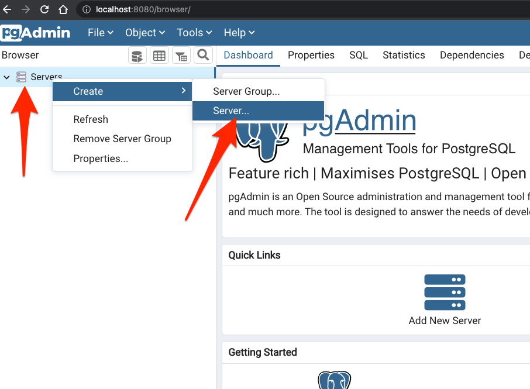Viewport: 530px width, 389px height.
Task: Select Server Group... in the submenu
Action: point(258,91)
